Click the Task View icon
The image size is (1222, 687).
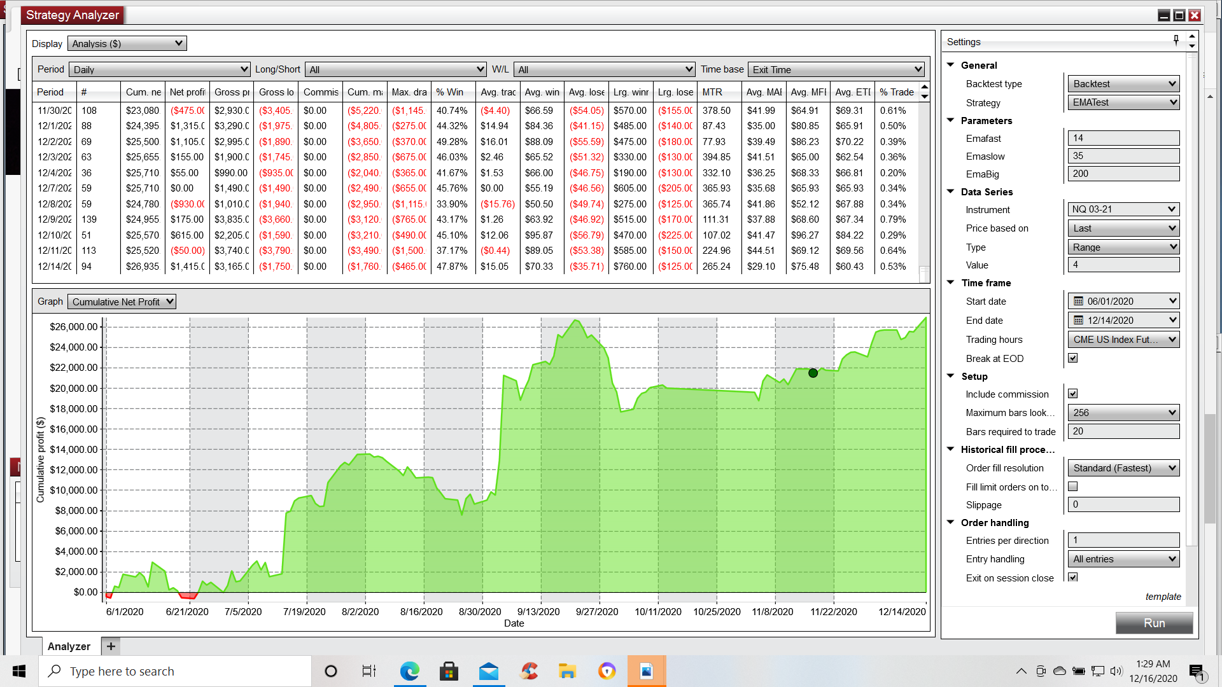(x=369, y=671)
